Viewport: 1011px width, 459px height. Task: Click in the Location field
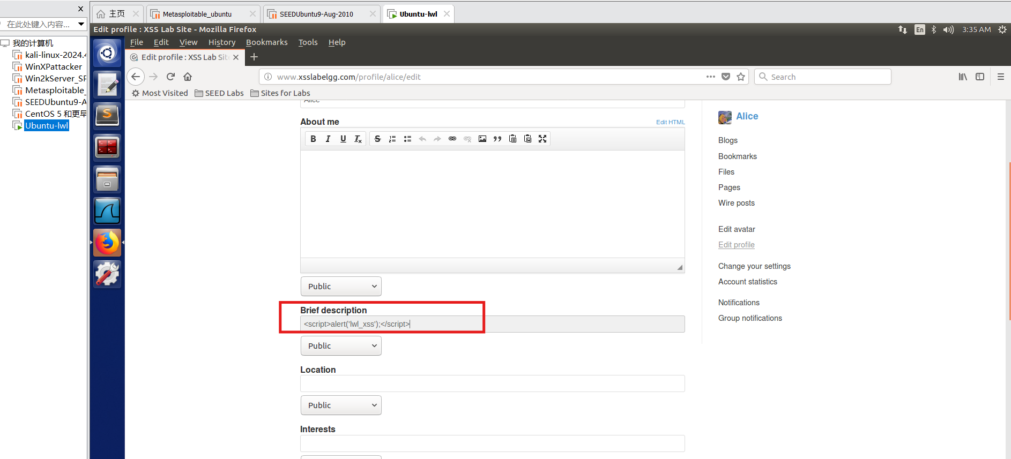pos(492,383)
